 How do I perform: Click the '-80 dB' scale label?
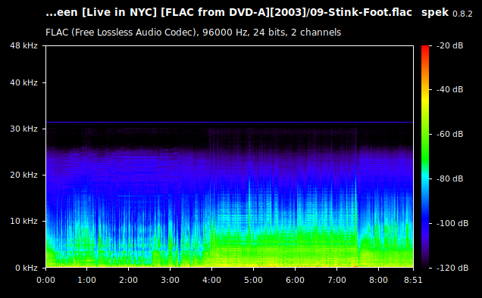(x=449, y=178)
